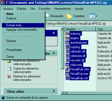Choose Cerrar in the Archivo menu
Screen dimensions: 112x101
23,57
